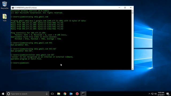This screenshot has height=96, width=171.
Task: Open Outlook from the taskbar
Action: tap(71, 94)
